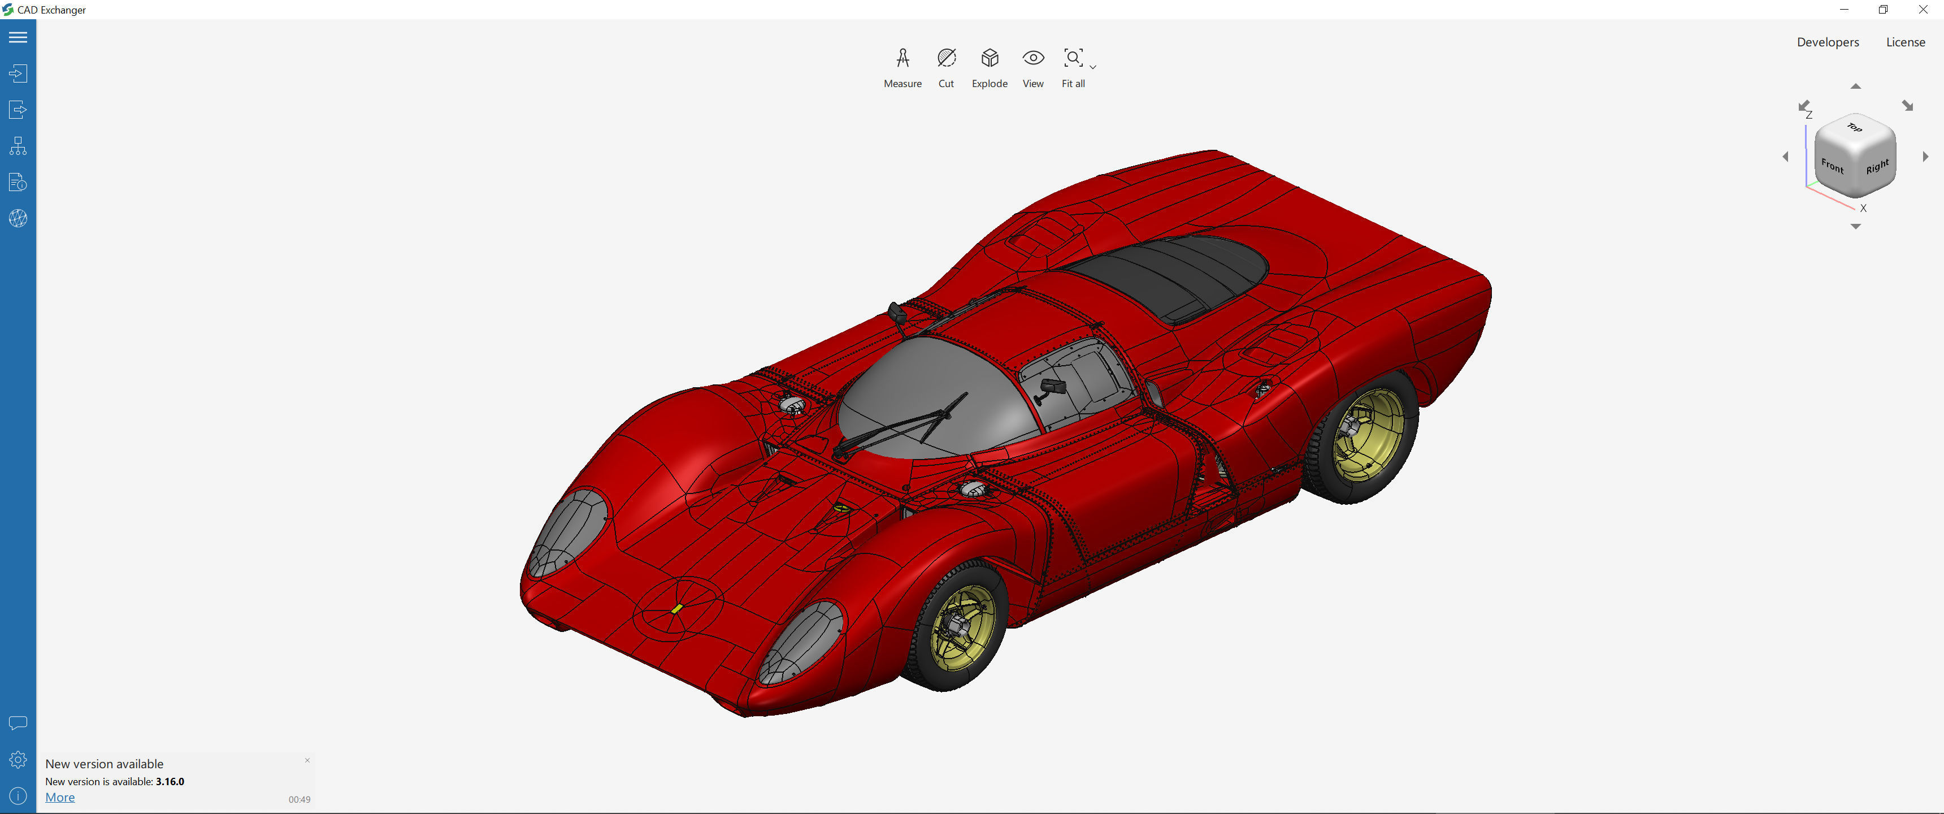The height and width of the screenshot is (814, 1944).
Task: Click the Front face of view cube
Action: click(x=1832, y=166)
